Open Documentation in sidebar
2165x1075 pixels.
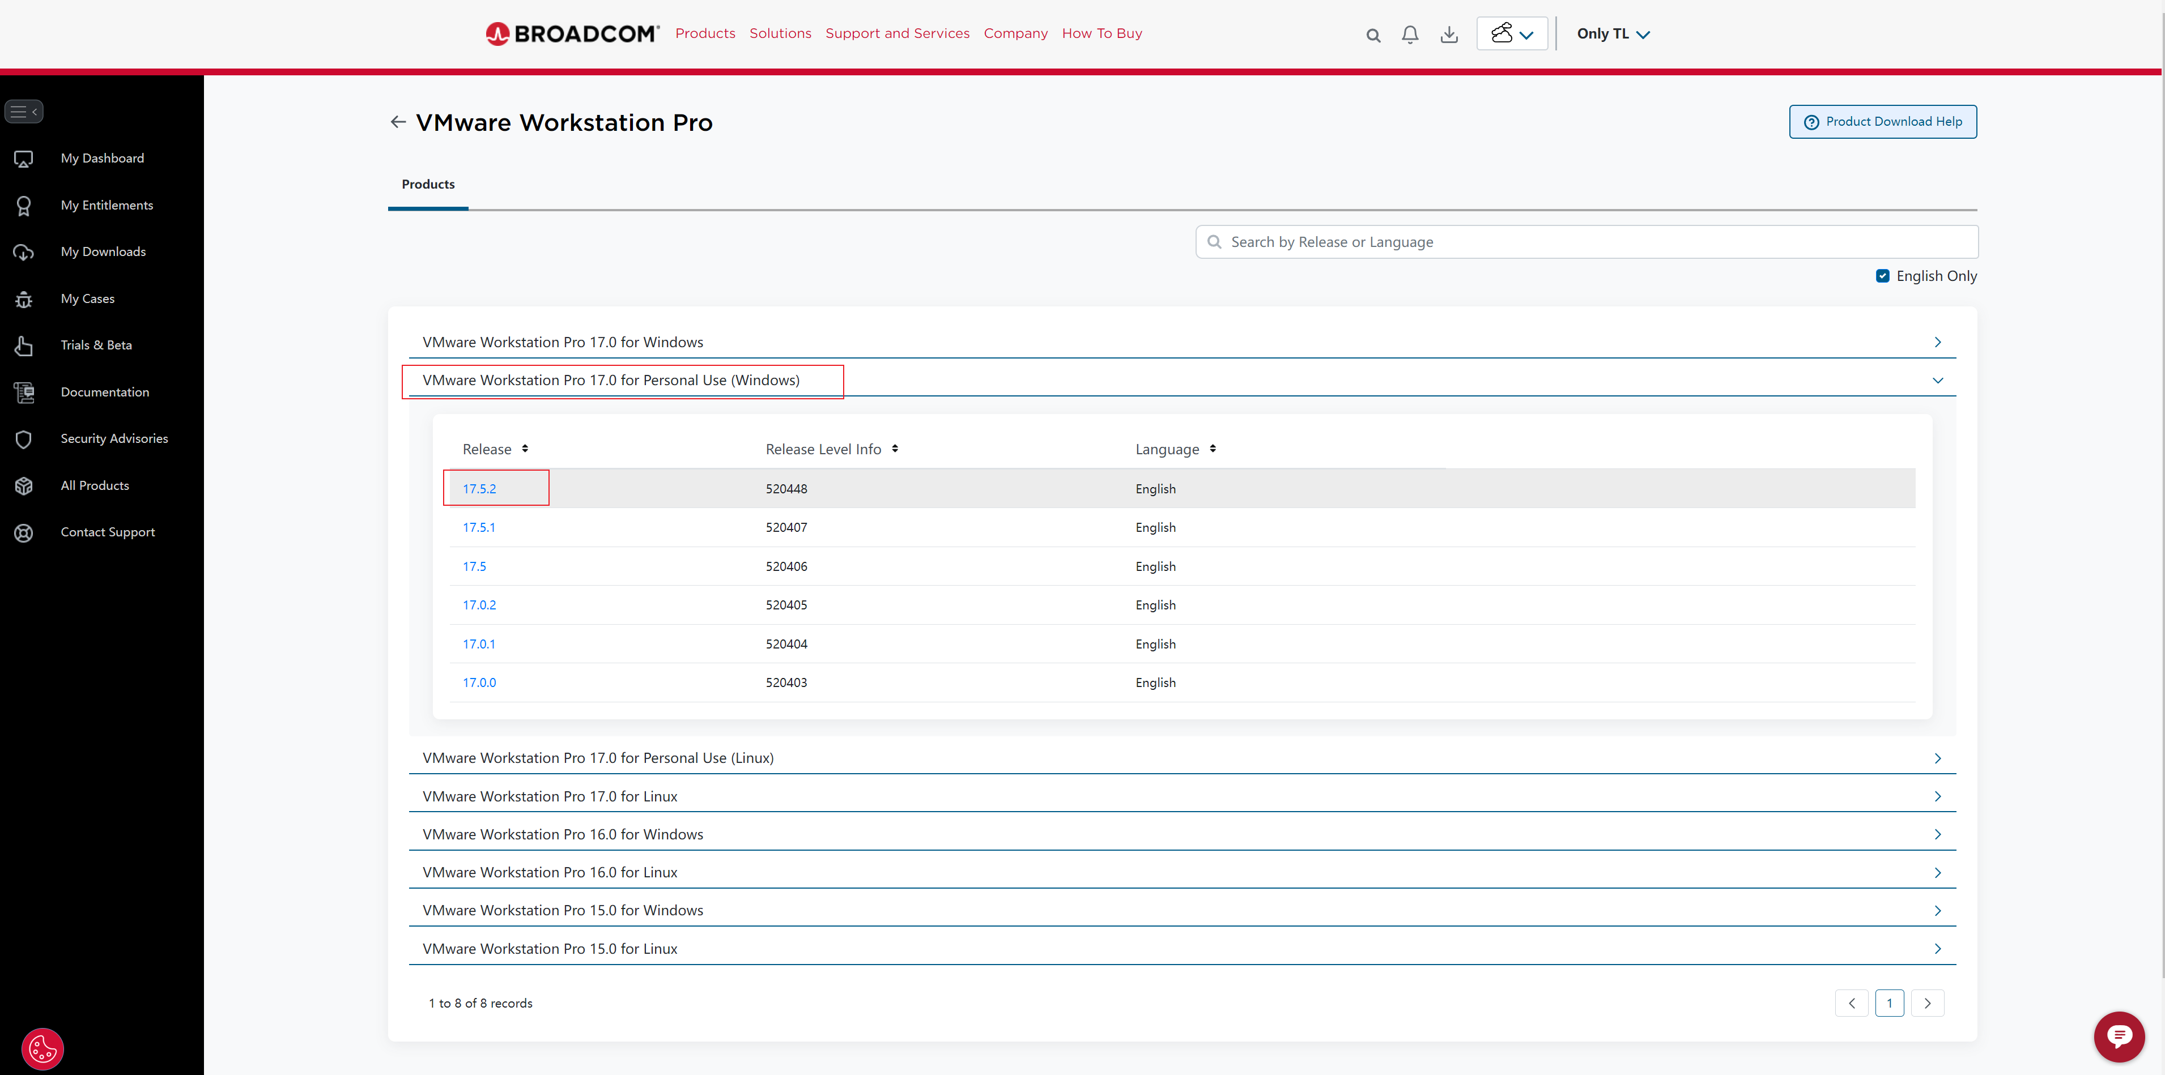point(104,392)
